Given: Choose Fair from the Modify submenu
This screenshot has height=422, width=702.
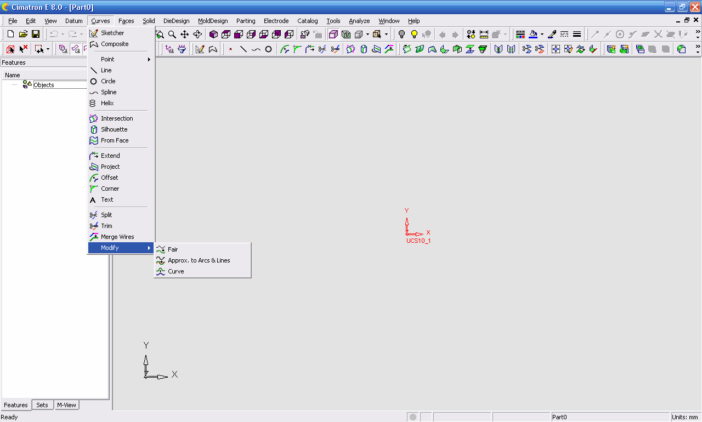Looking at the screenshot, I should tap(202, 249).
